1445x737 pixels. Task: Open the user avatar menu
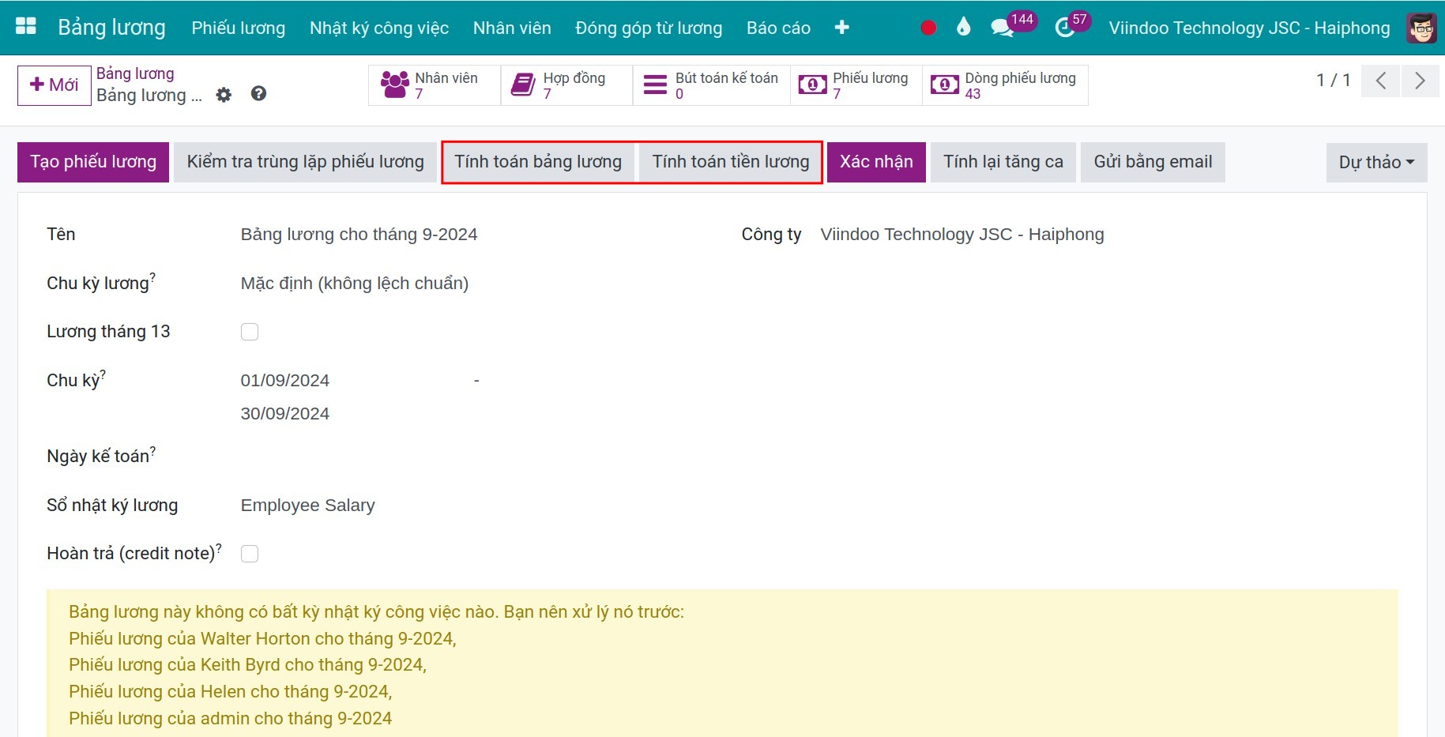tap(1422, 28)
